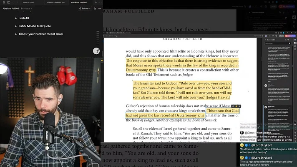Open the Private lock dropdown near breadcrumb

pos(26,8)
